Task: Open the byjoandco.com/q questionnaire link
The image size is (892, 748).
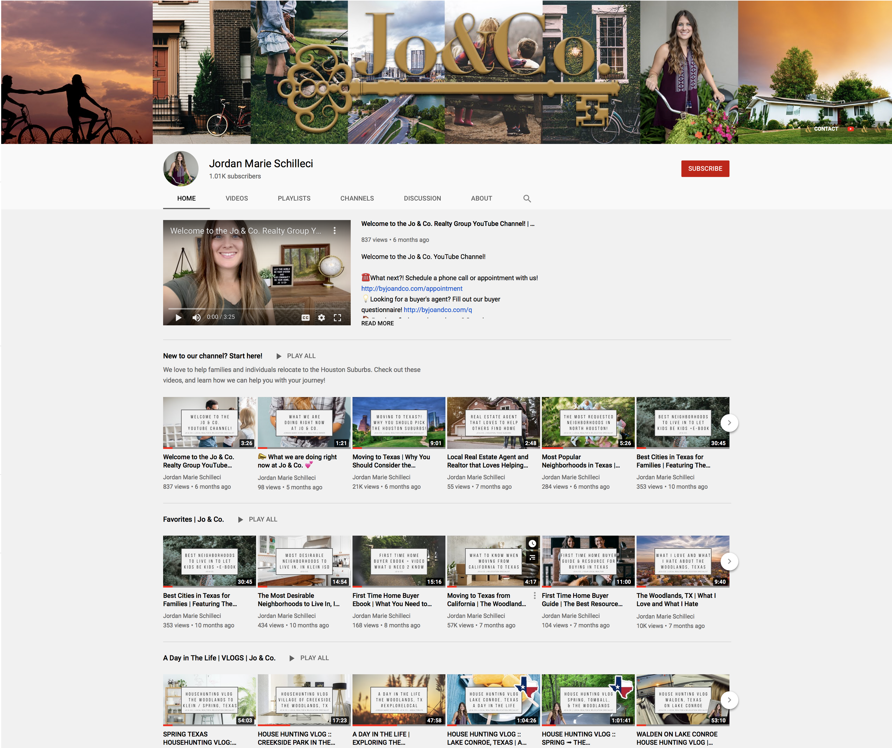Action: pos(437,310)
